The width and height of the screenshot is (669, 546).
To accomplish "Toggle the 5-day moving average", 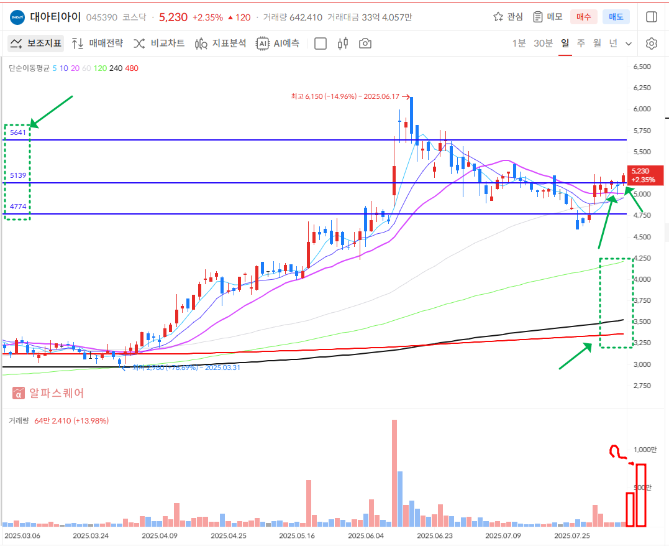I will coord(55,68).
